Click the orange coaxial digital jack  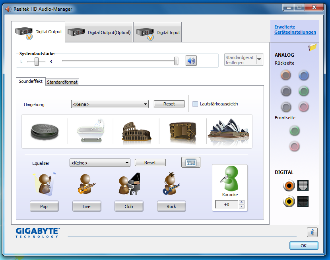[289, 185]
